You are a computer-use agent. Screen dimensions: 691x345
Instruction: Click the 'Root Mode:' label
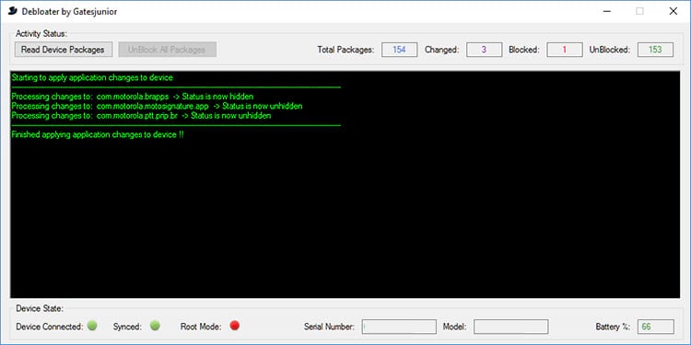(201, 327)
